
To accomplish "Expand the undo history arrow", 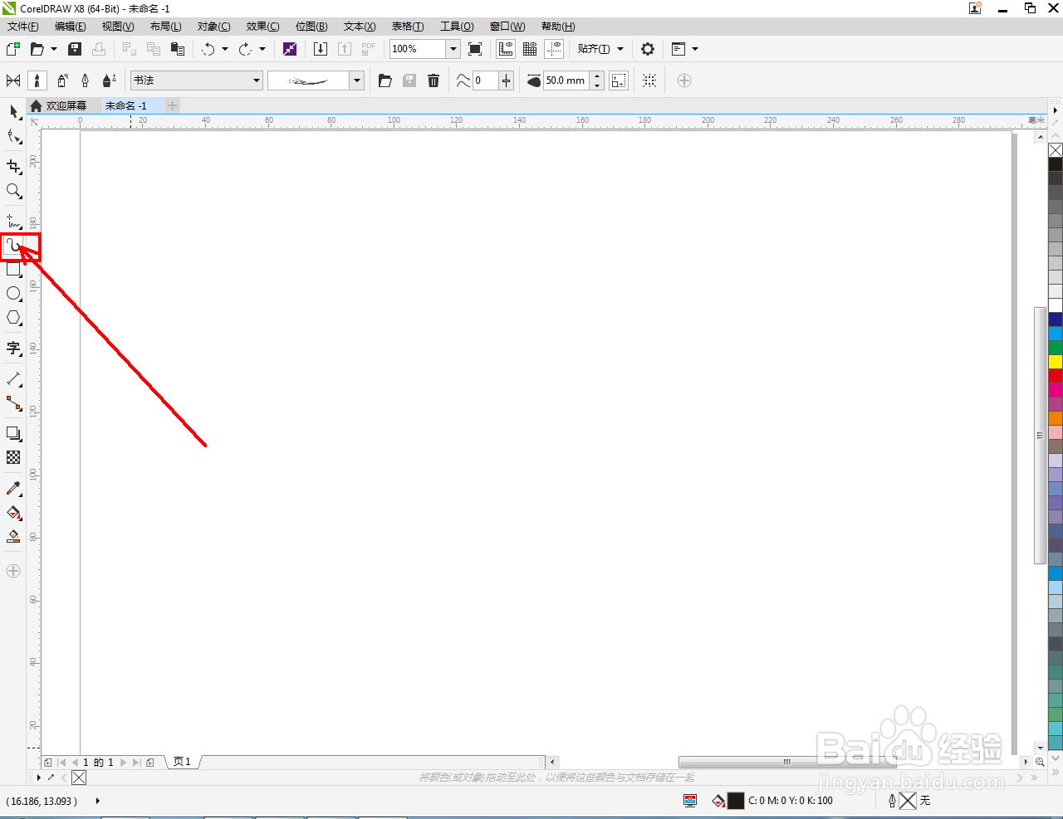I will 225,49.
